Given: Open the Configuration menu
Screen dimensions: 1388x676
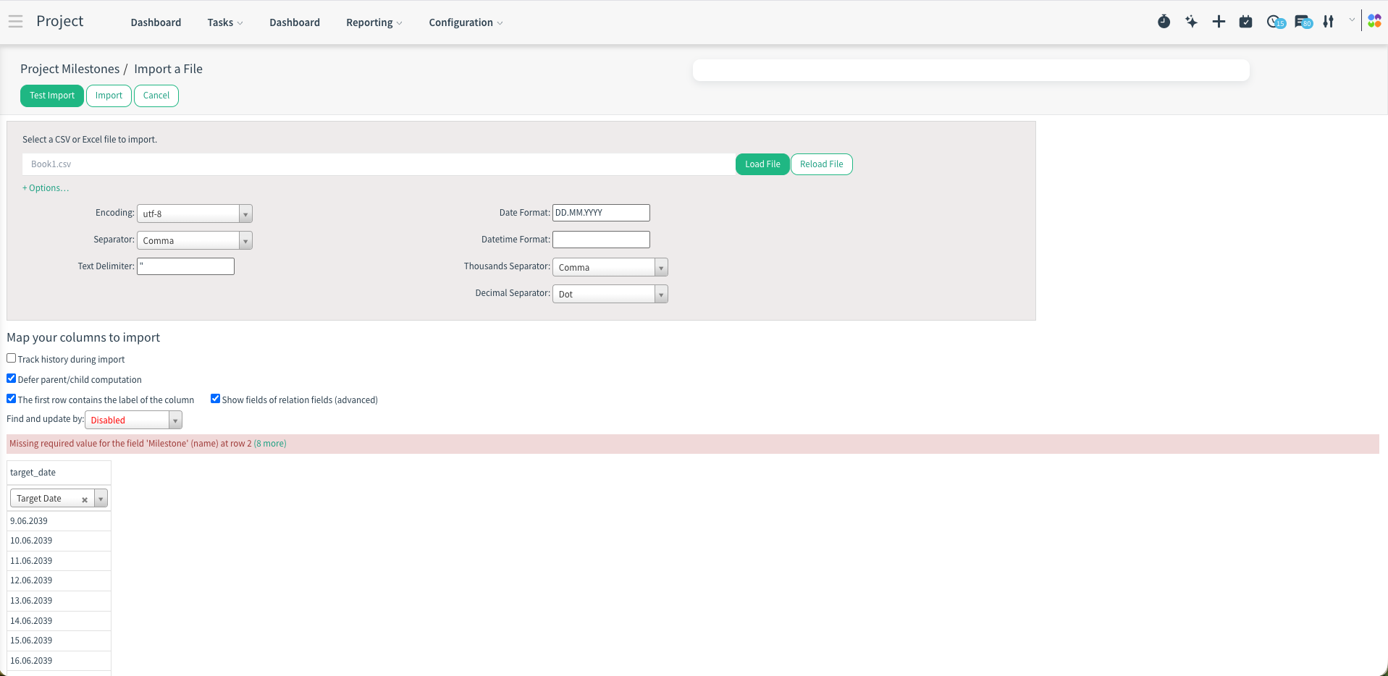Looking at the screenshot, I should click(465, 22).
